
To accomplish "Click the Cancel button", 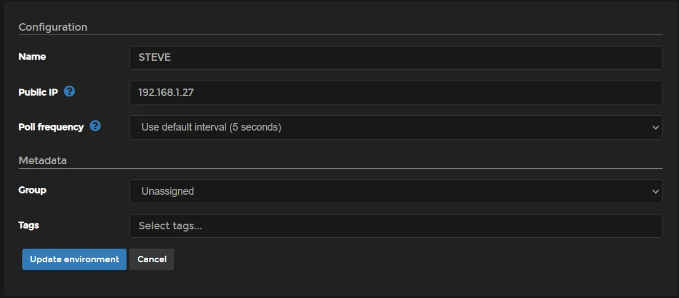I will pos(152,259).
